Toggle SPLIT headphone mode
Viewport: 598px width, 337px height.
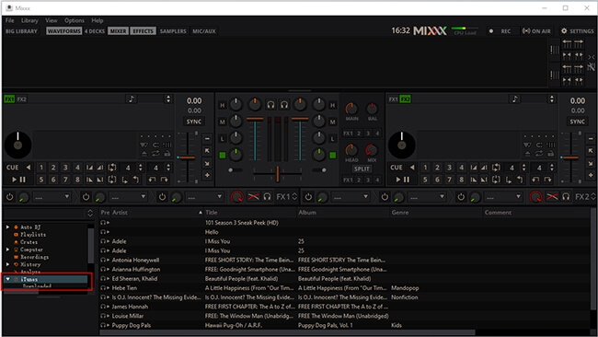coord(362,168)
